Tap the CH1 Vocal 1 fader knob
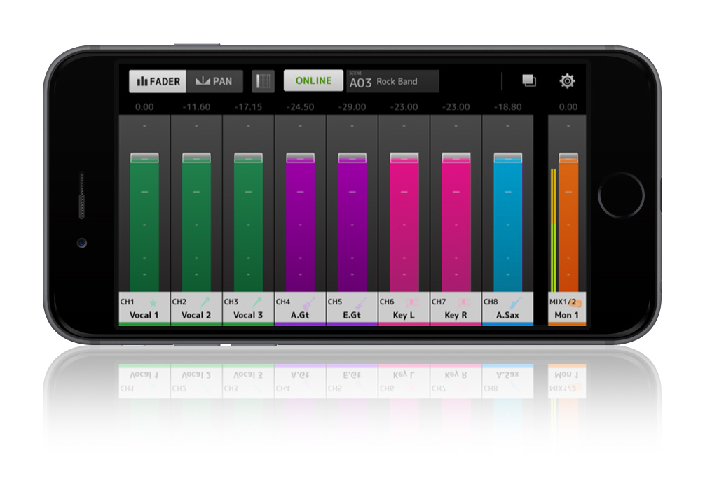 point(144,157)
